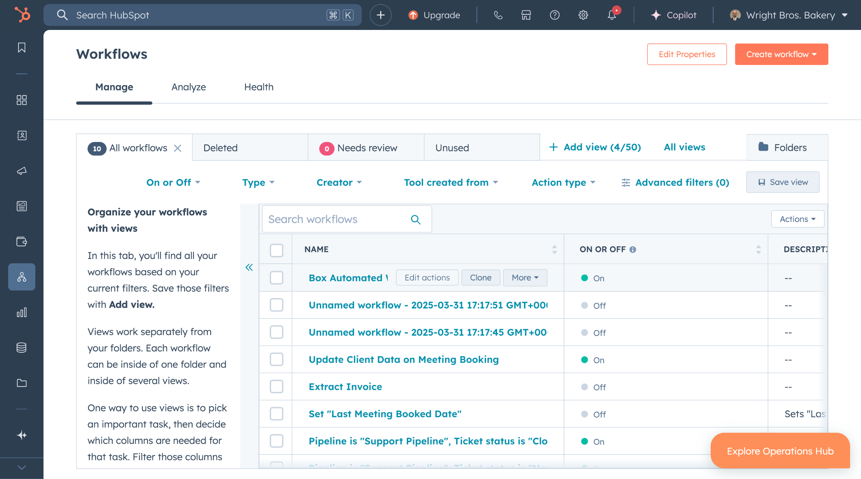Open the marketplace storefront icon
The image size is (861, 479).
point(526,15)
